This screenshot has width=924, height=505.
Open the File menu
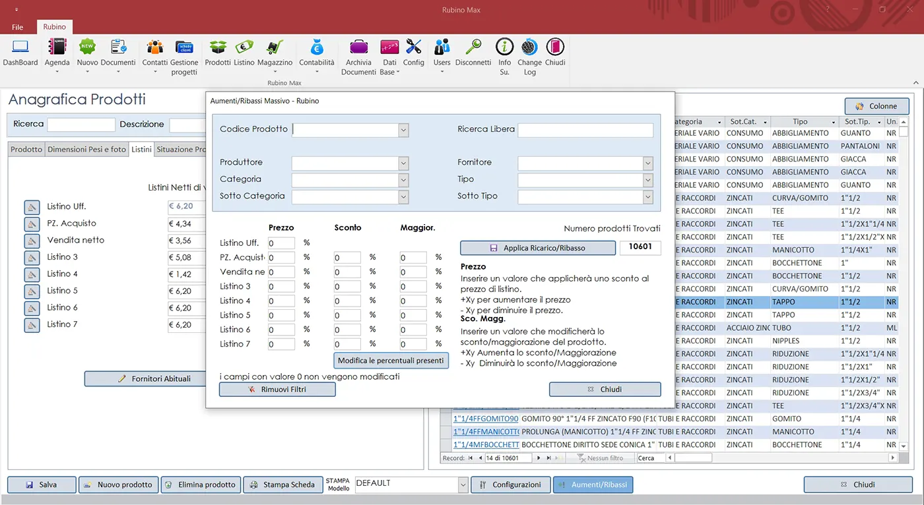tap(18, 27)
